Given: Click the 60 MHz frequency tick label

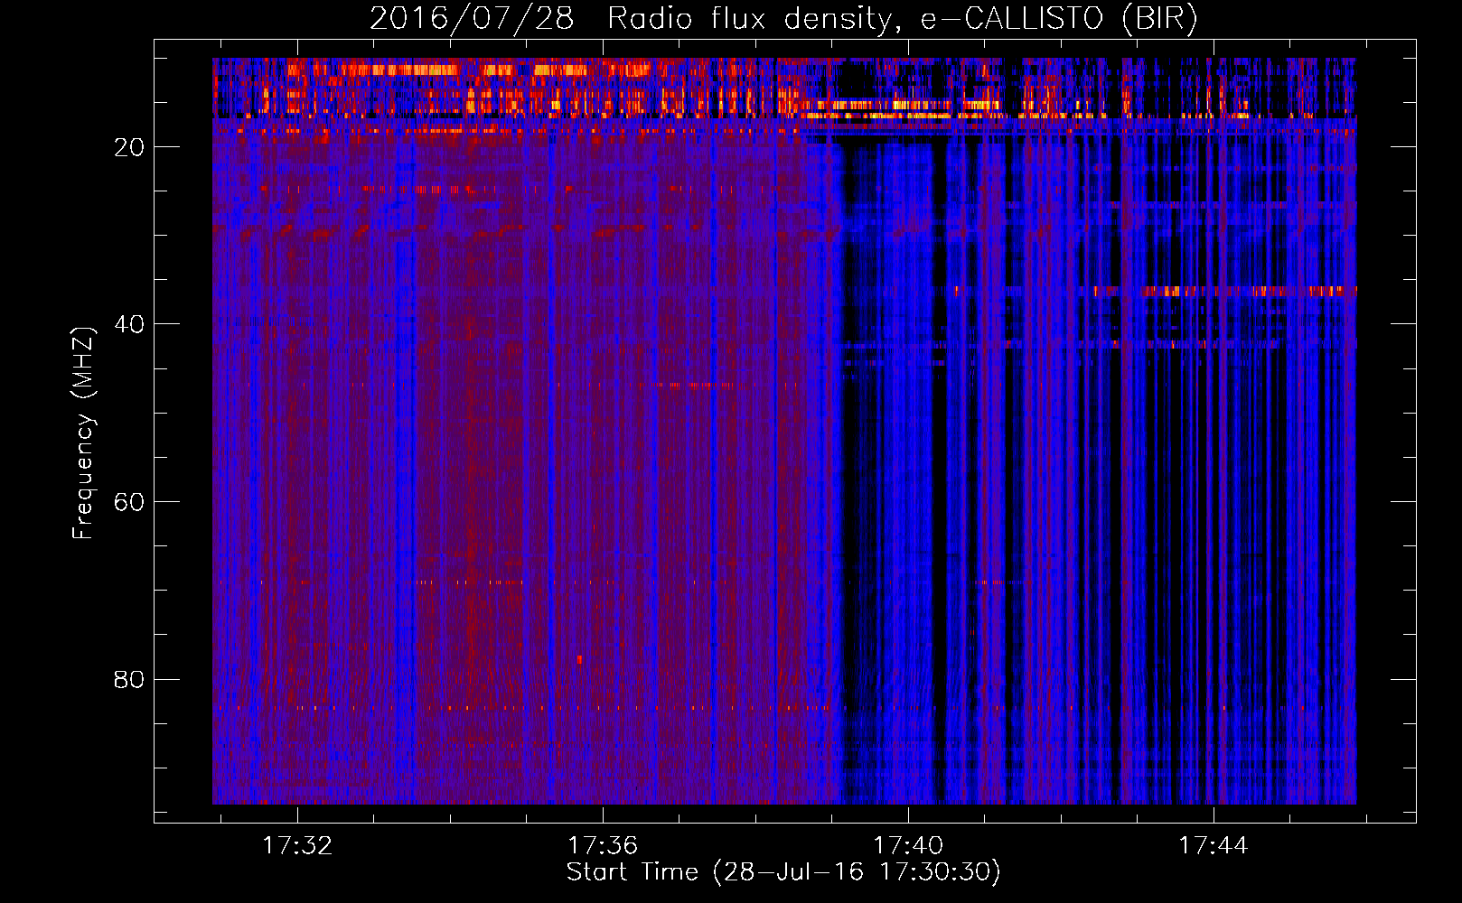Looking at the screenshot, I should [129, 502].
